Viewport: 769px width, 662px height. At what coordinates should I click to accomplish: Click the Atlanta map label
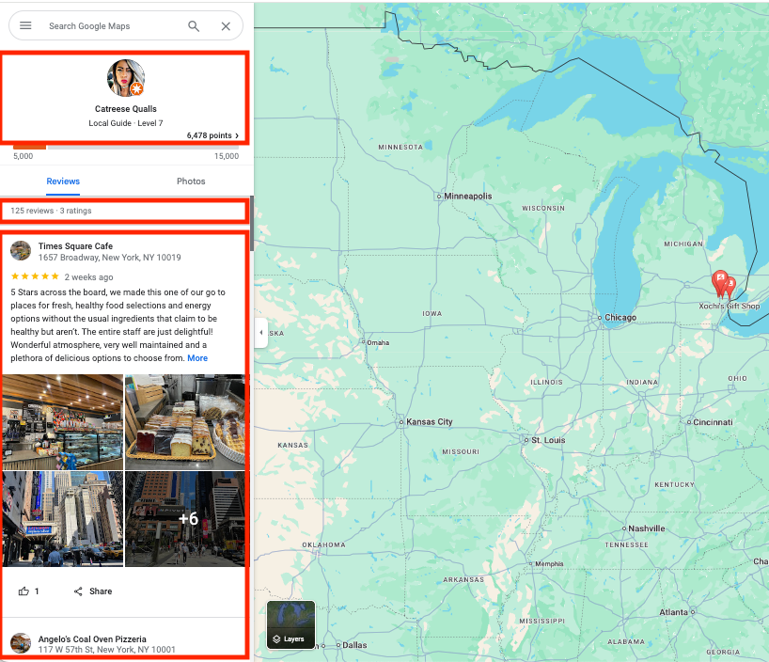[x=673, y=612]
